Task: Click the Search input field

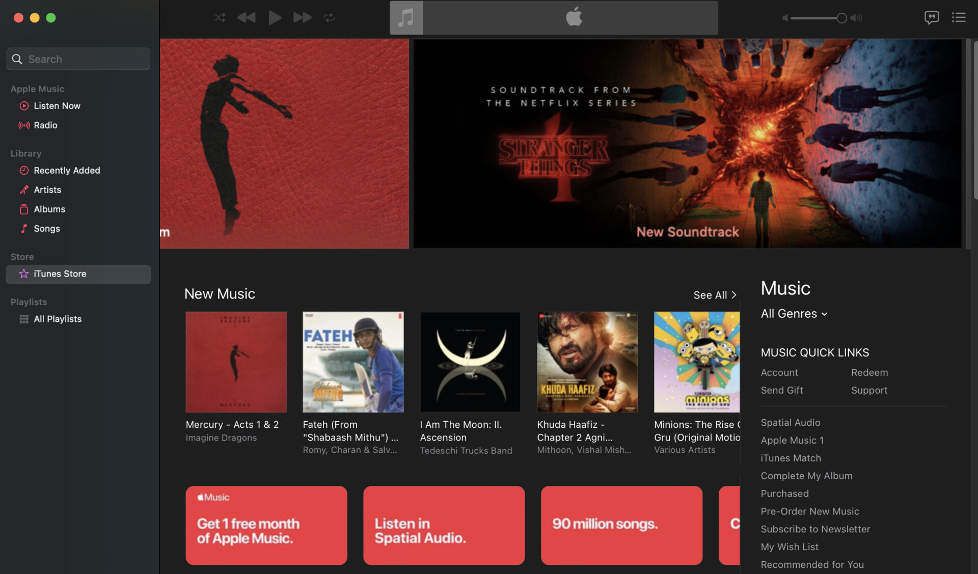Action: [x=84, y=59]
